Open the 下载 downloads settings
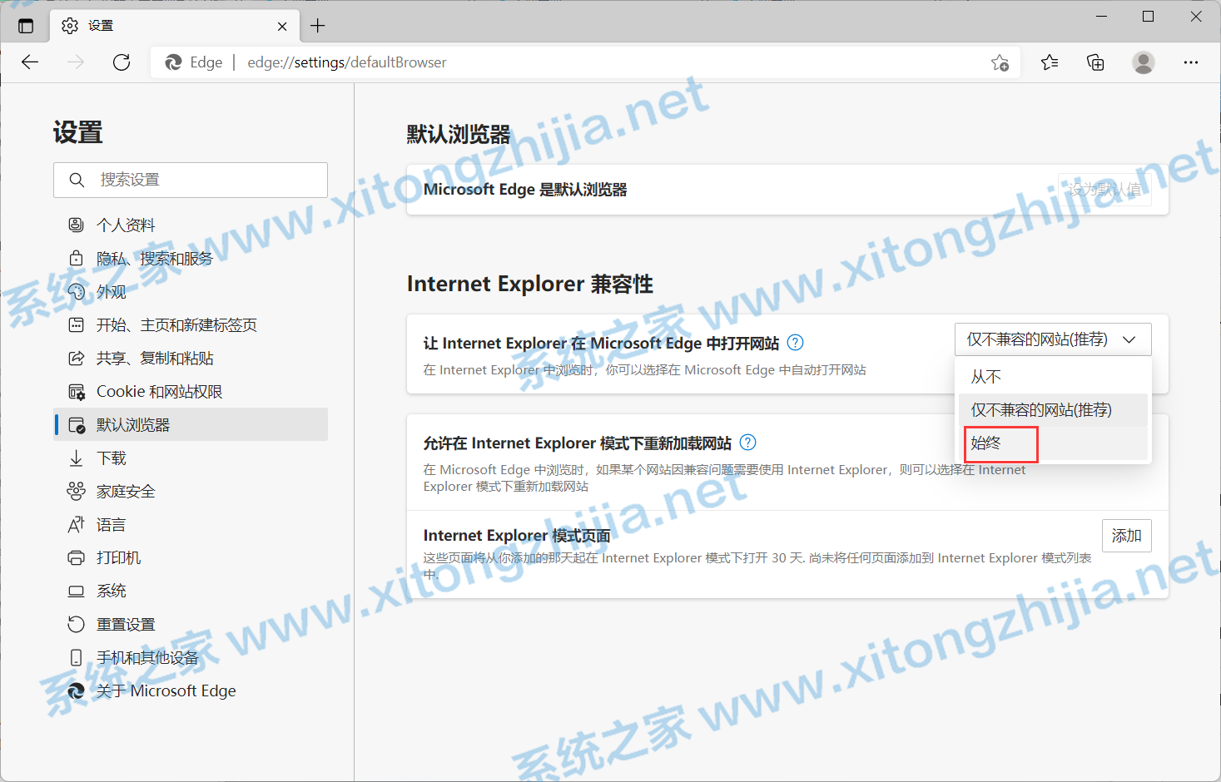 point(112,458)
